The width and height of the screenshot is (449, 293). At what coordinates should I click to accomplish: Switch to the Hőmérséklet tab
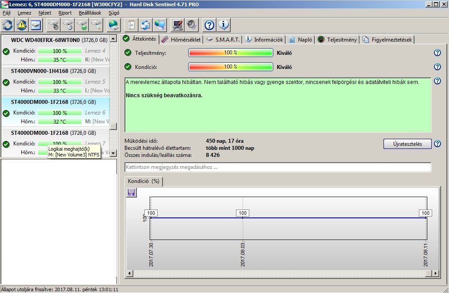(181, 40)
